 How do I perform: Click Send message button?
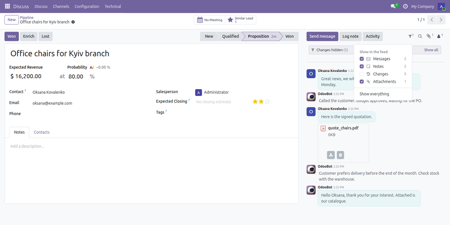tap(322, 36)
